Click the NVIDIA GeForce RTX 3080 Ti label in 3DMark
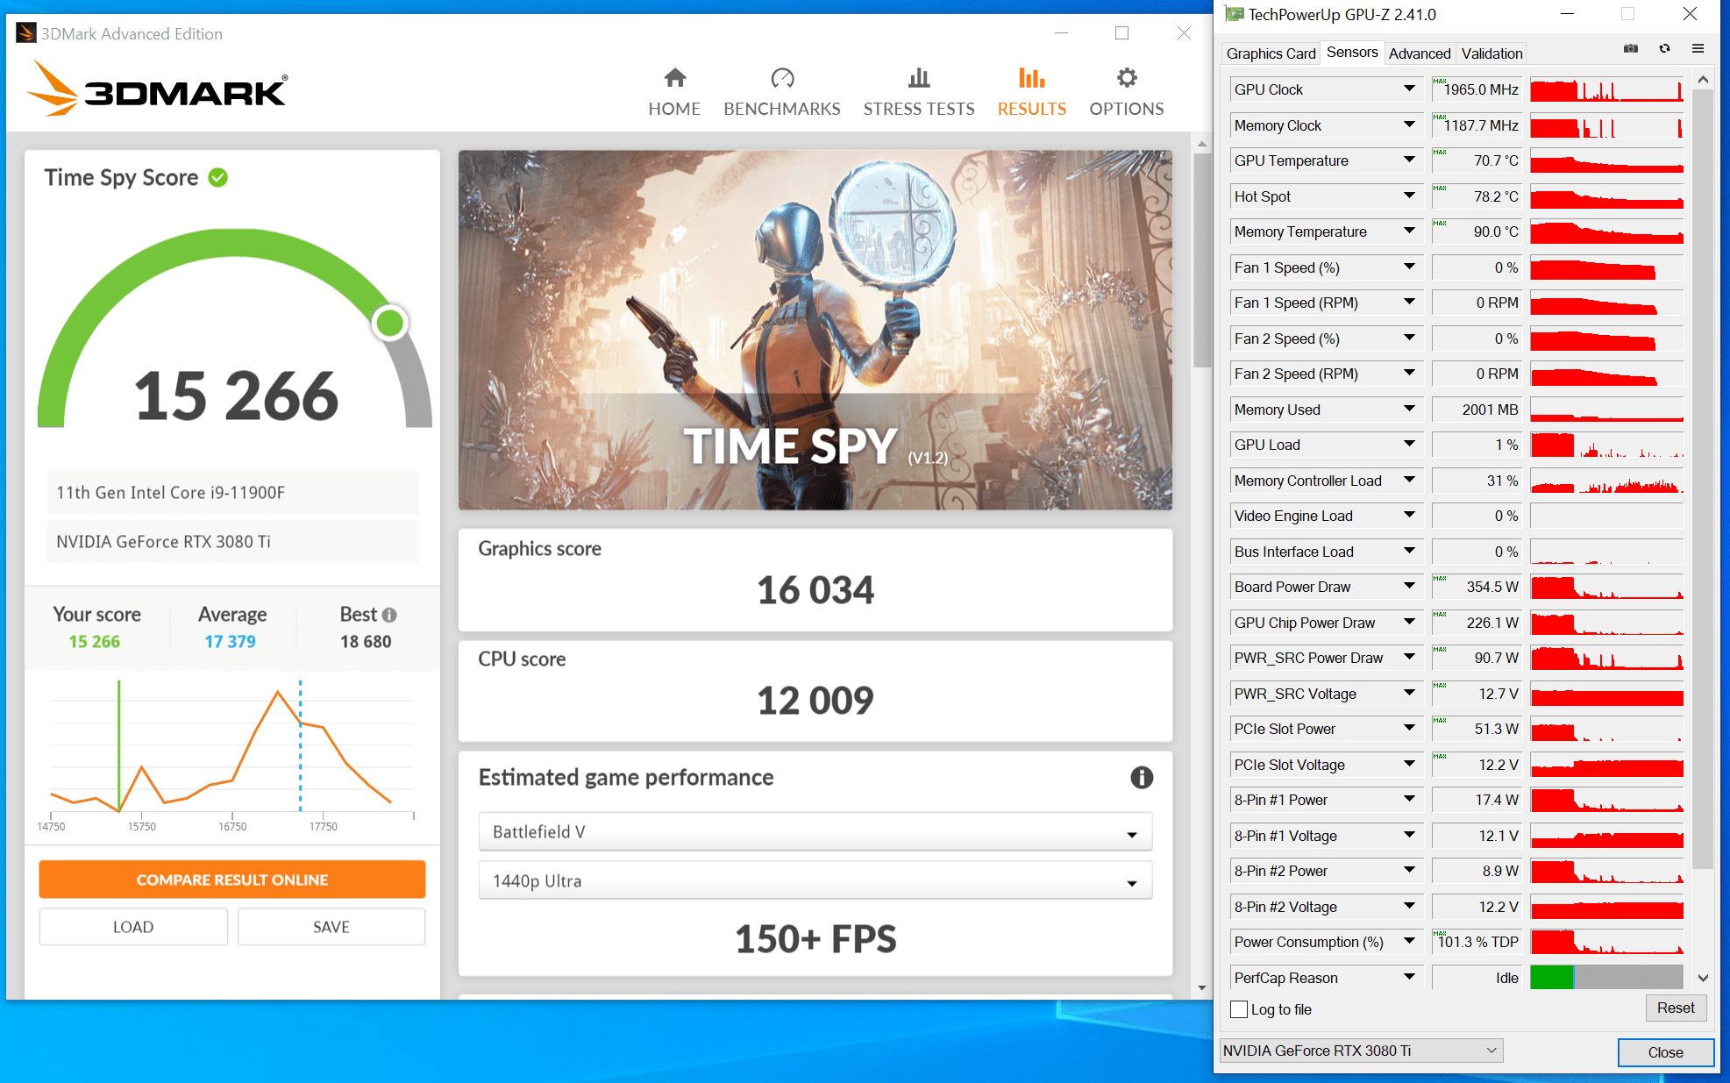 tap(232, 542)
